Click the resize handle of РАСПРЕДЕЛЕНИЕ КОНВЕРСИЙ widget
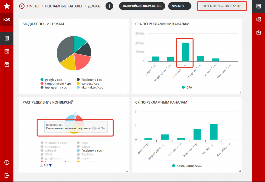This screenshot has height=182, width=265. click(x=127, y=171)
